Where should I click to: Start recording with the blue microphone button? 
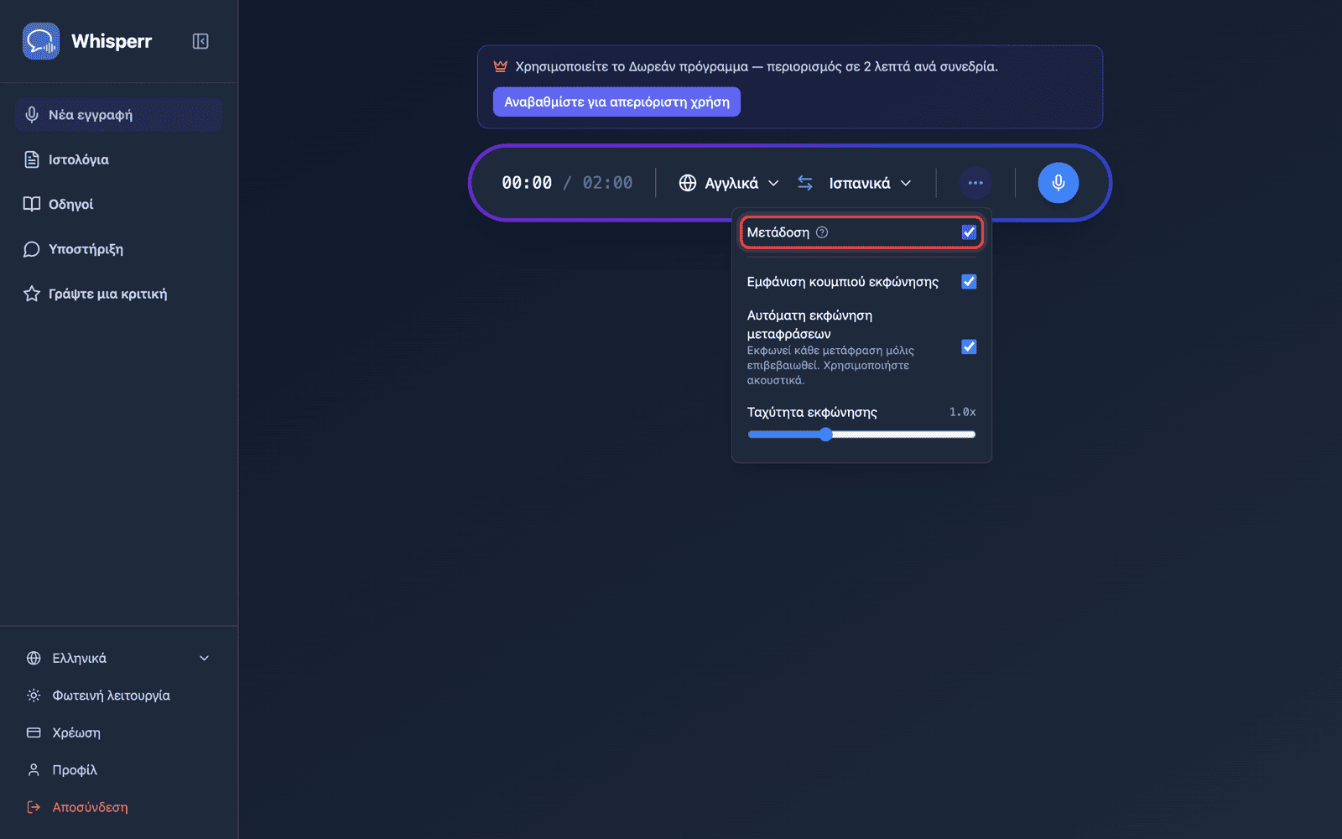pos(1059,183)
